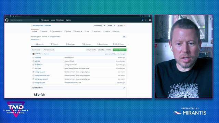Open the Projects tab
This screenshot has width=219, height=123.
[x=78, y=31]
